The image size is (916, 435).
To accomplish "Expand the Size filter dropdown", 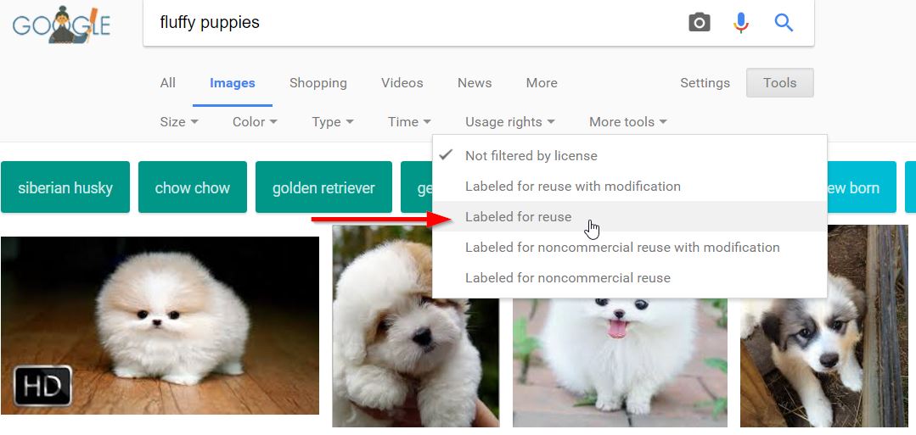I will pyautogui.click(x=179, y=122).
